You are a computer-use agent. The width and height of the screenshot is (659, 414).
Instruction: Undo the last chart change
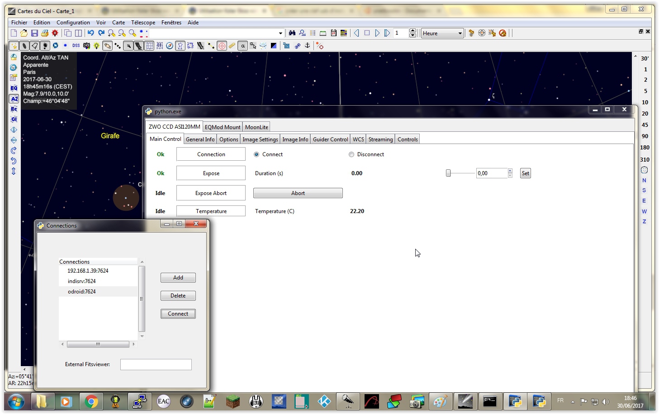[x=91, y=33]
